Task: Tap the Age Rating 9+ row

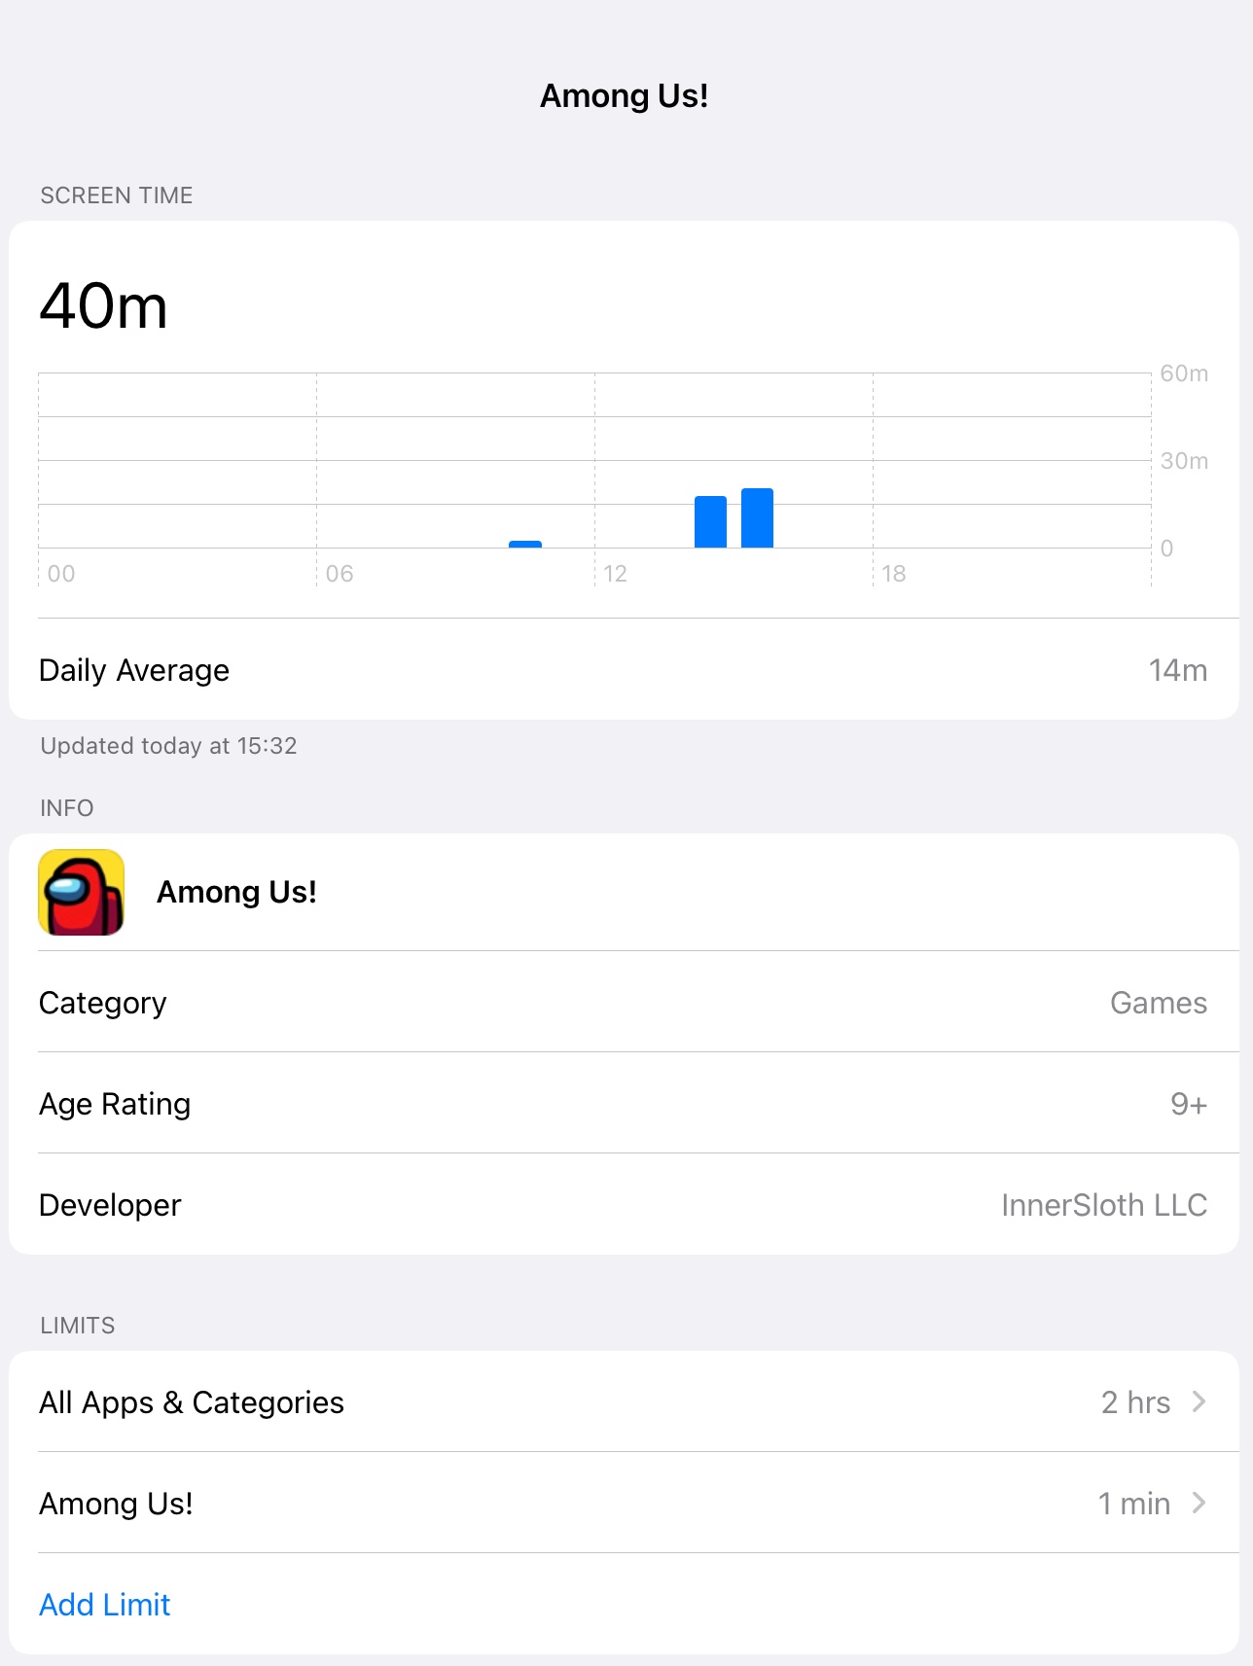Action: click(624, 1103)
